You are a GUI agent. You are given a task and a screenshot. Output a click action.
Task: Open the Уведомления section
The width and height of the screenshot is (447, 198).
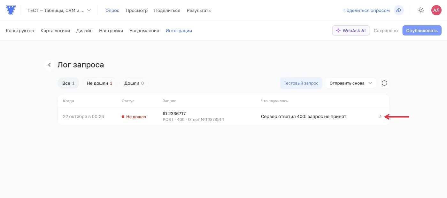pyautogui.click(x=144, y=31)
